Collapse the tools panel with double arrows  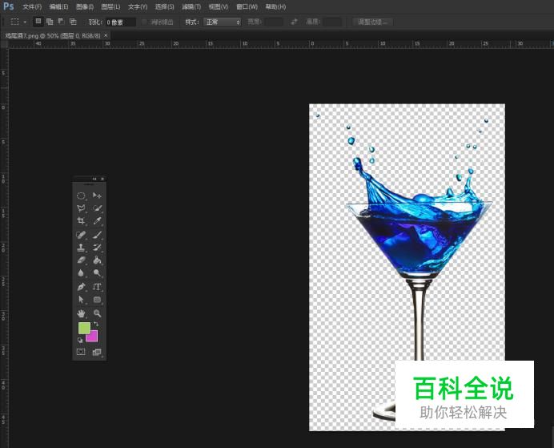(94, 178)
